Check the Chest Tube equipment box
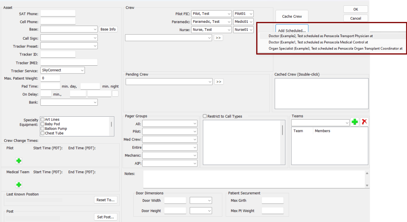The image size is (407, 222). tap(43, 133)
